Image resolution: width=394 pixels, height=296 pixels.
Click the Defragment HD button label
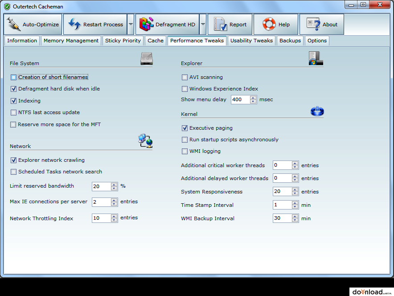176,25
